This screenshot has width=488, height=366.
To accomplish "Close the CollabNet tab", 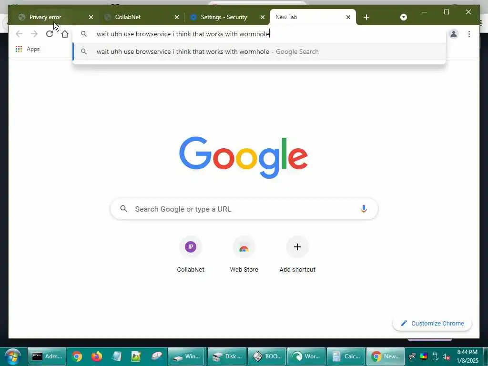I will pos(177,17).
